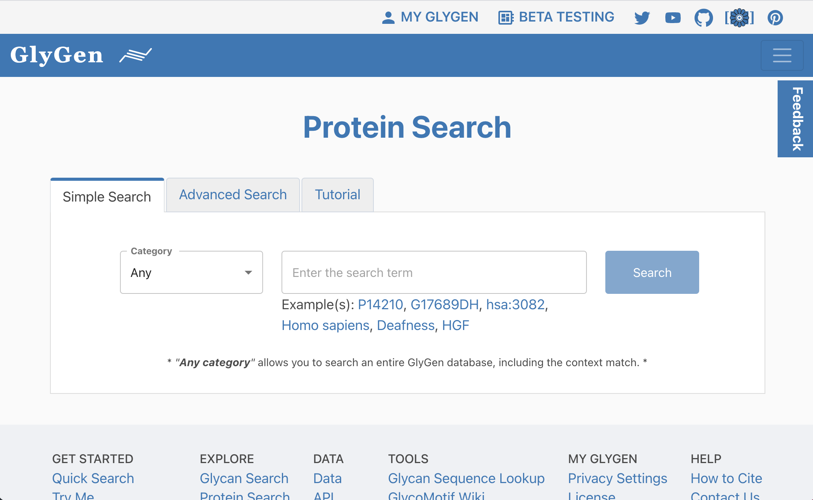Click the settings/configuration gear icon
Screen dimensions: 813x500
click(x=740, y=17)
